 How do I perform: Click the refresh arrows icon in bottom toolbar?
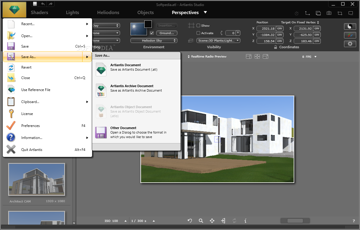pyautogui.click(x=234, y=221)
